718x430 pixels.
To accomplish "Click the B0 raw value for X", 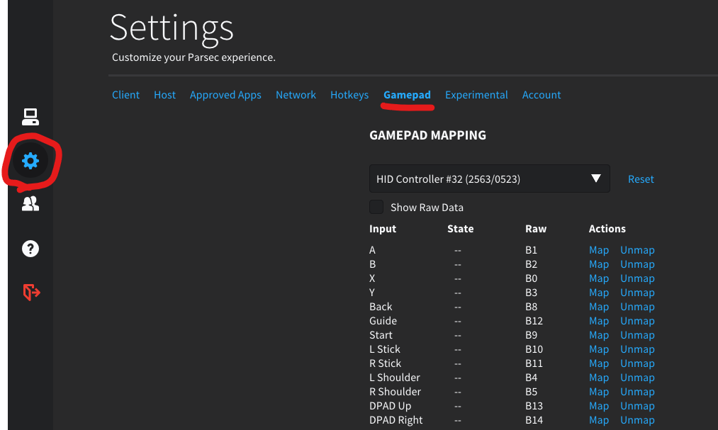I will (531, 278).
